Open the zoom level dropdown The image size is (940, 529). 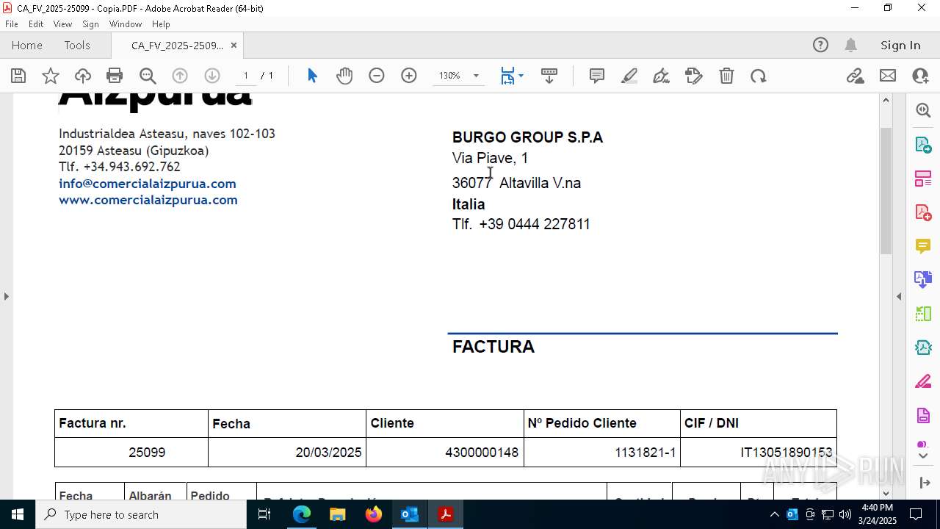tap(476, 76)
